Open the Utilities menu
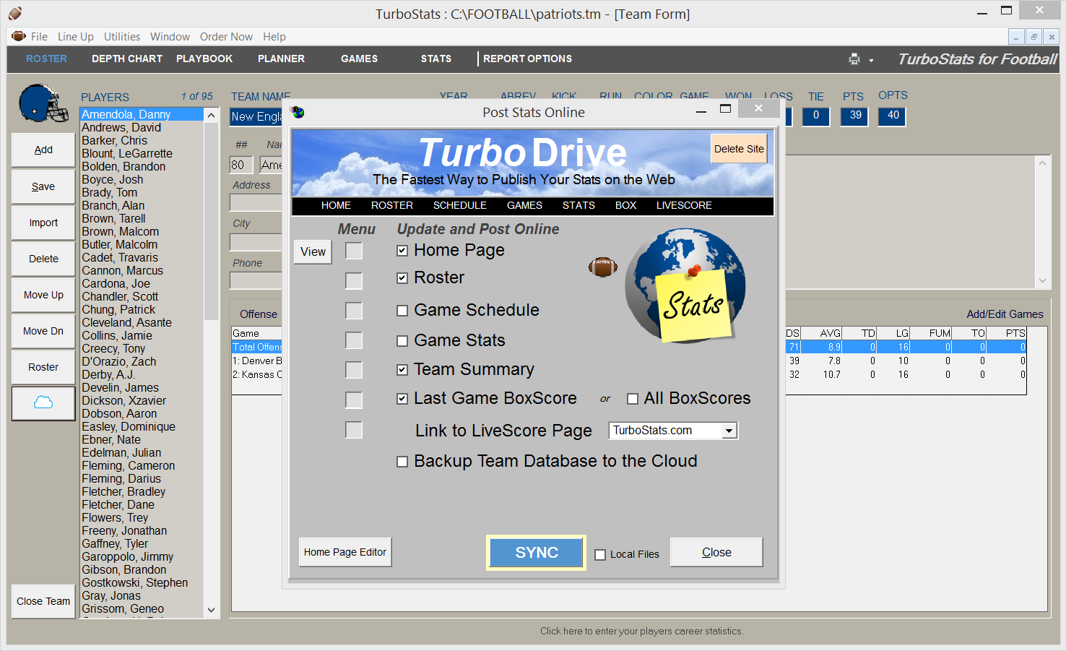 pyautogui.click(x=121, y=37)
